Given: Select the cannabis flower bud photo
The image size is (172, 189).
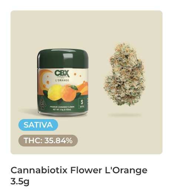Looking at the screenshot, I should tap(125, 75).
